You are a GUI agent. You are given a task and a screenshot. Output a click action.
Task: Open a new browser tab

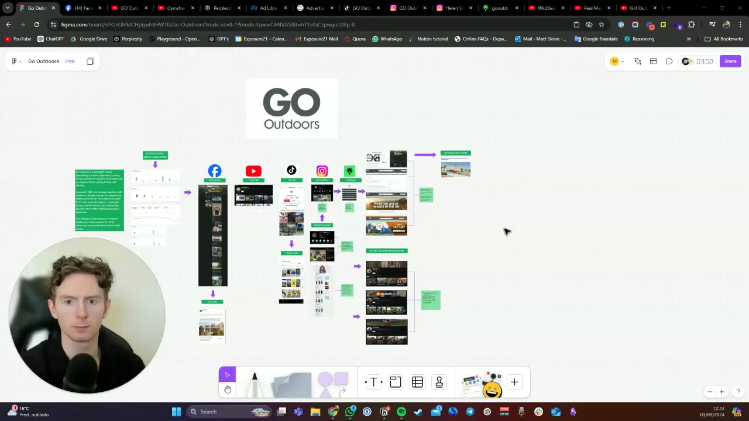(669, 8)
